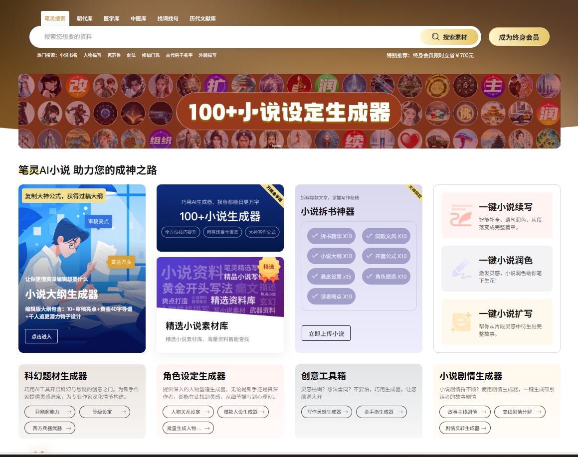
Task: Click the 一键小说扩写 sparkle note icon
Action: point(461,322)
